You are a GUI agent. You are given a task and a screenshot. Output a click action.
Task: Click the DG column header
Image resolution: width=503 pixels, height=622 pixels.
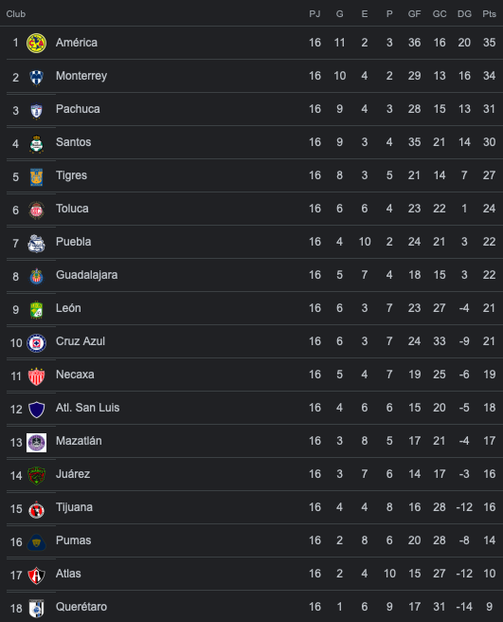pyautogui.click(x=464, y=14)
